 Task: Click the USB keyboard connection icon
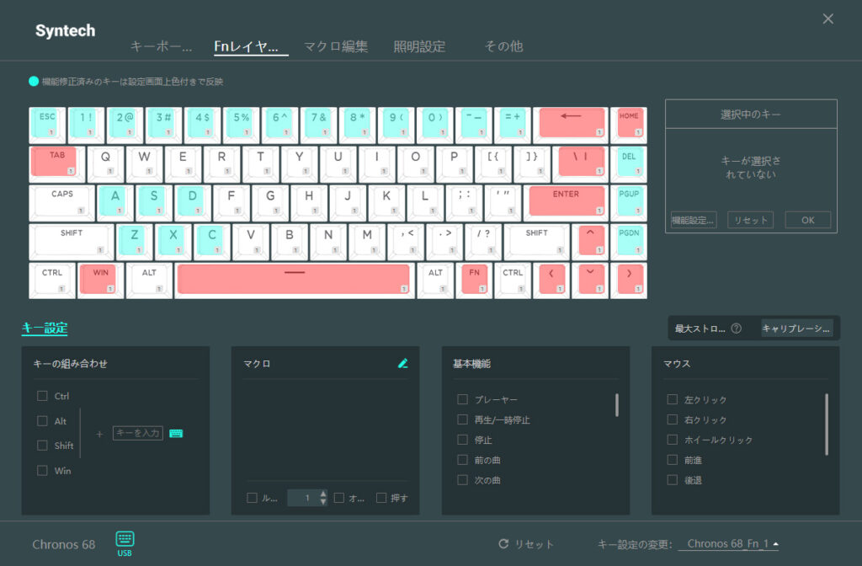click(125, 538)
